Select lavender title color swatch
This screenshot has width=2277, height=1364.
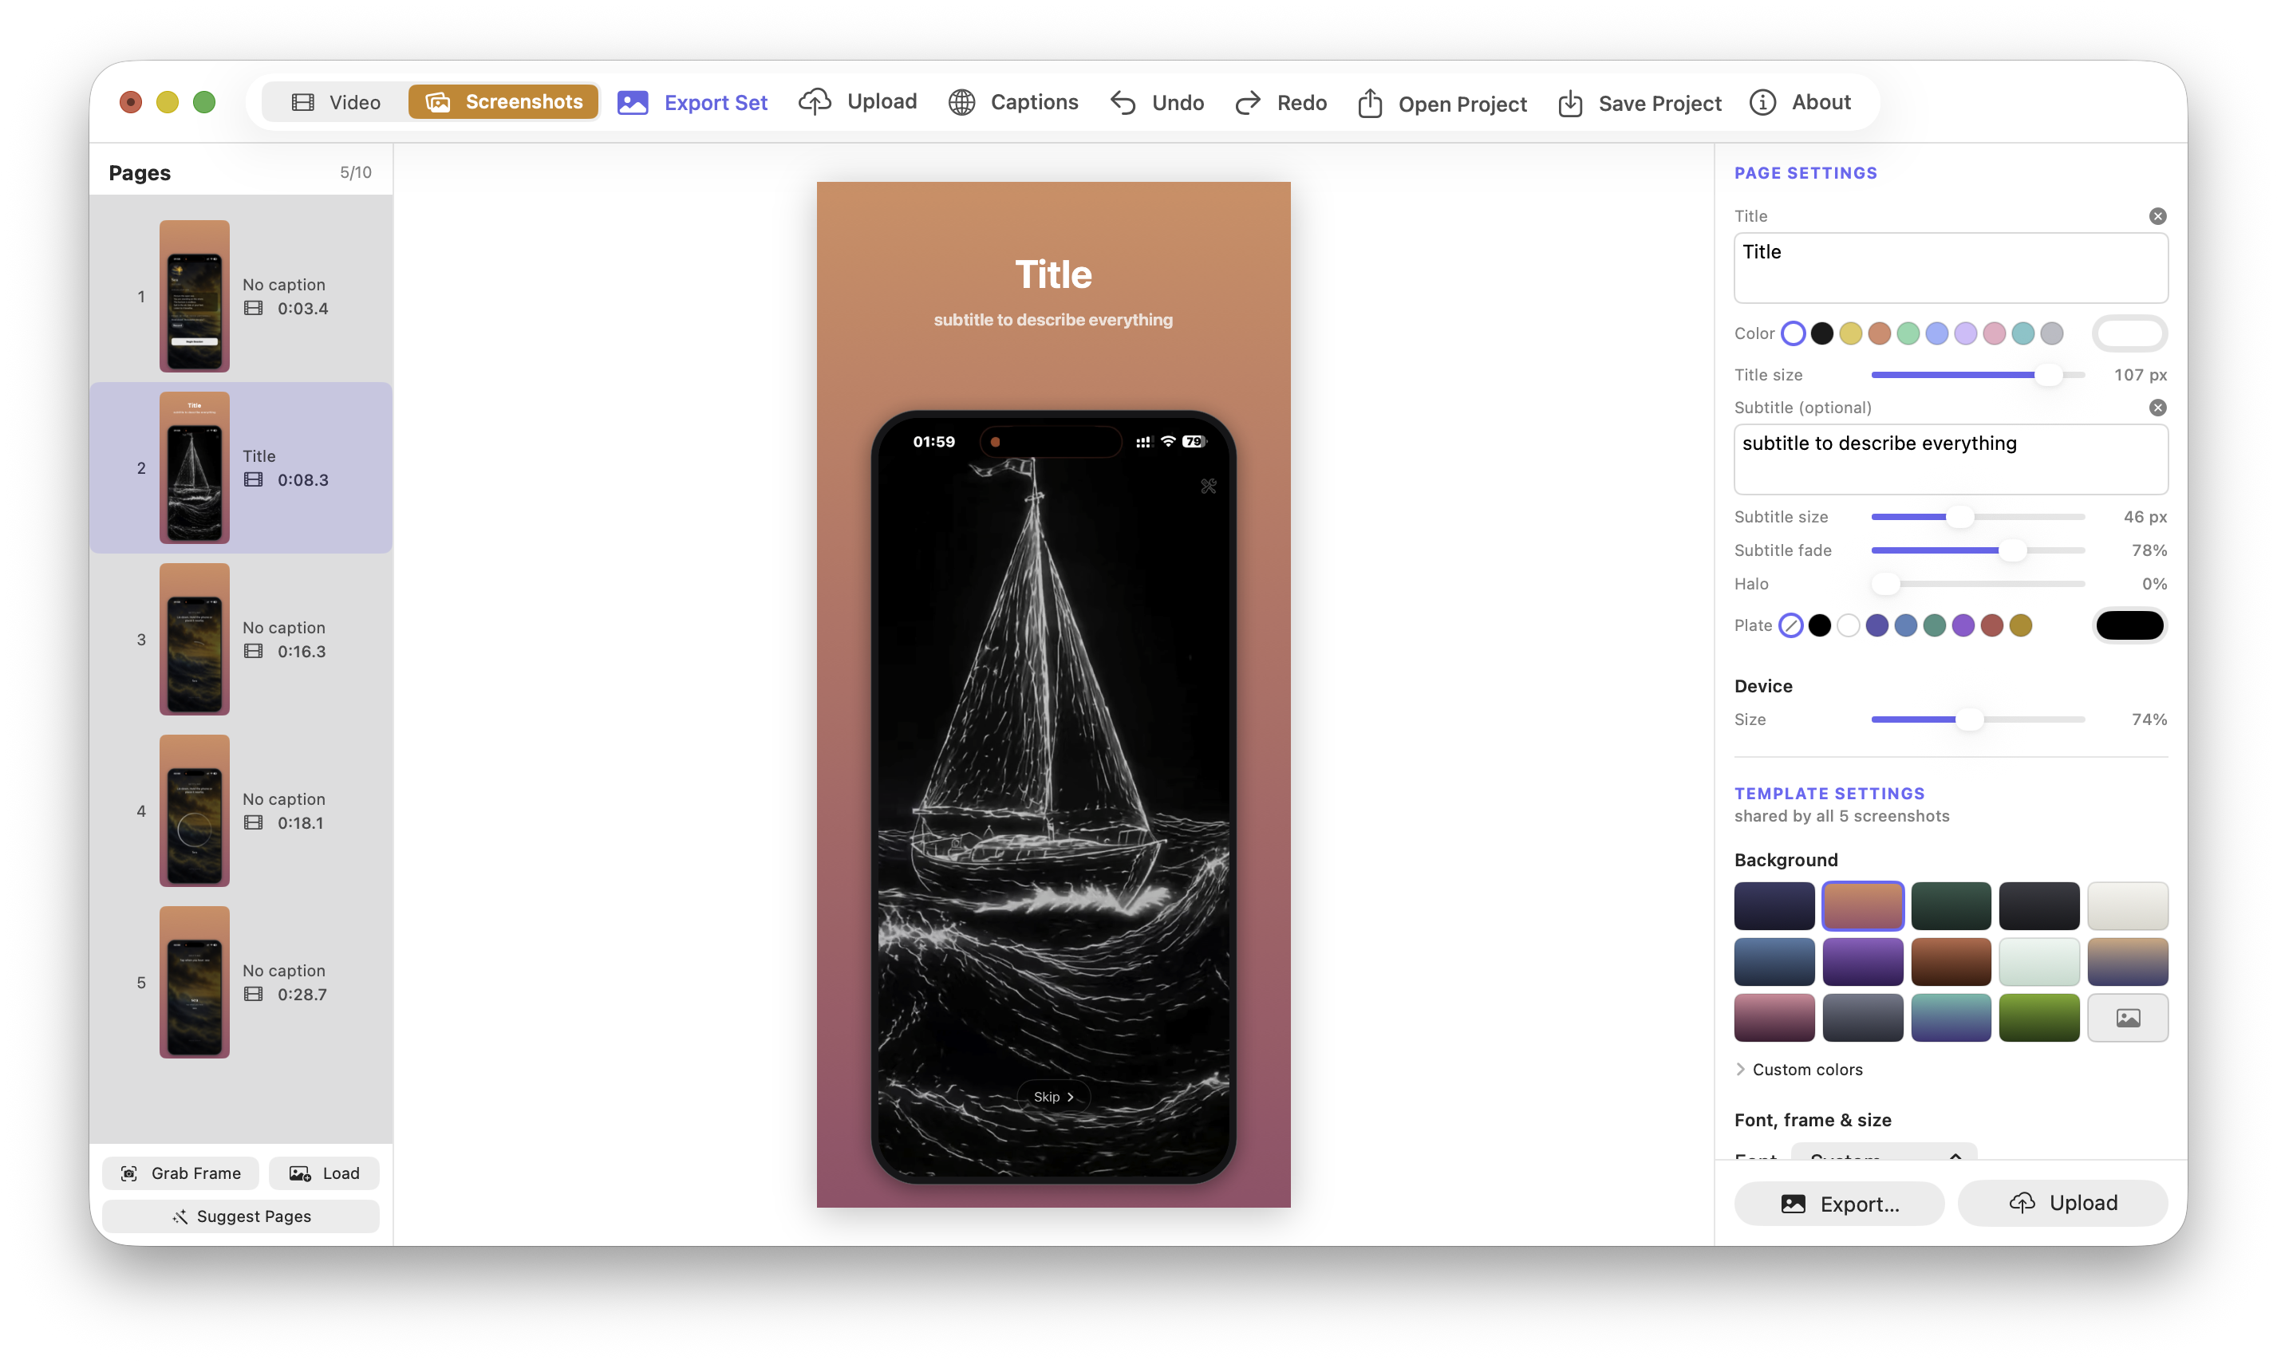click(x=1964, y=333)
